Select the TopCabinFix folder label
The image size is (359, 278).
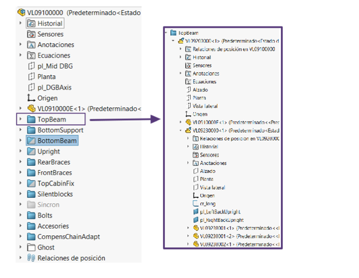coord(56,184)
